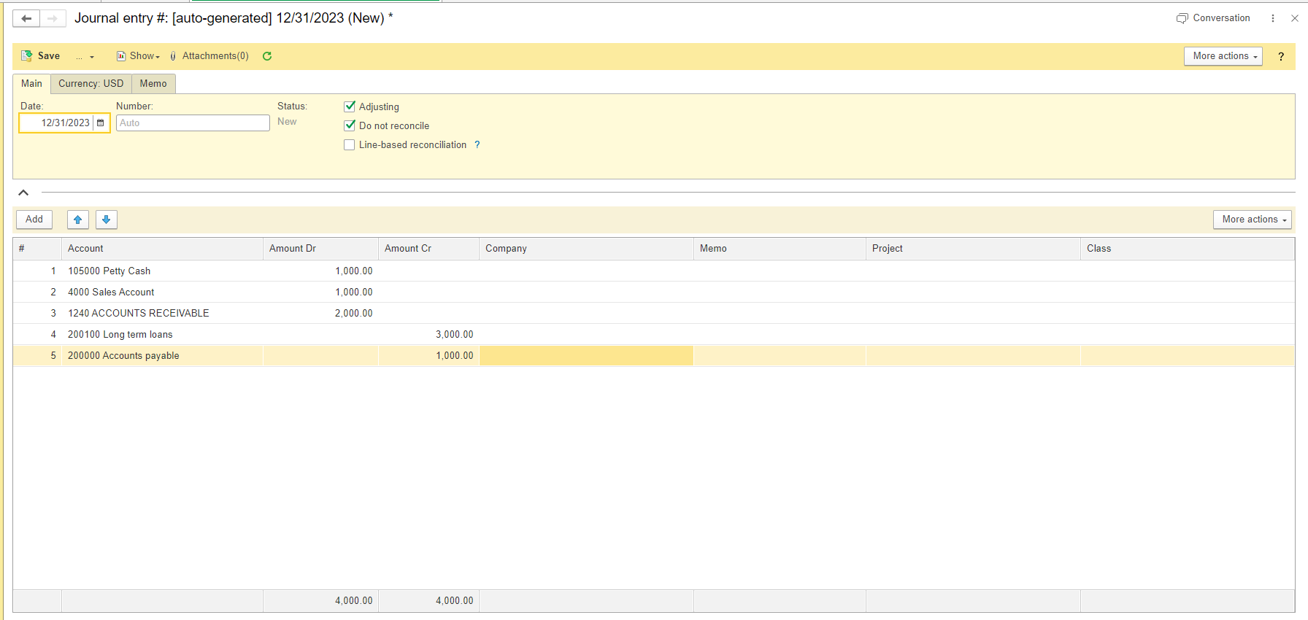1308x620 pixels.
Task: Enable Line-based reconciliation checkbox
Action: (x=350, y=145)
